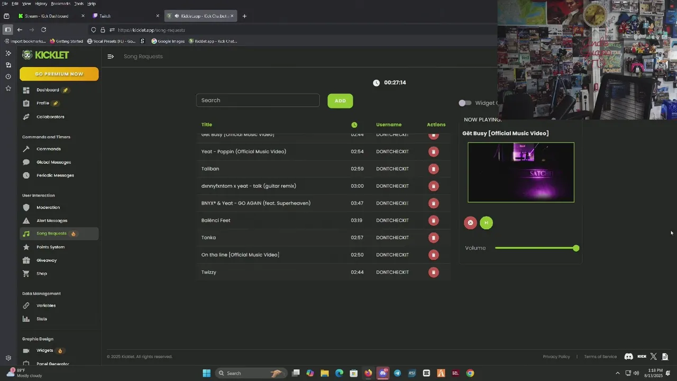The image size is (677, 381).
Task: Open the Points System page
Action: point(59,247)
